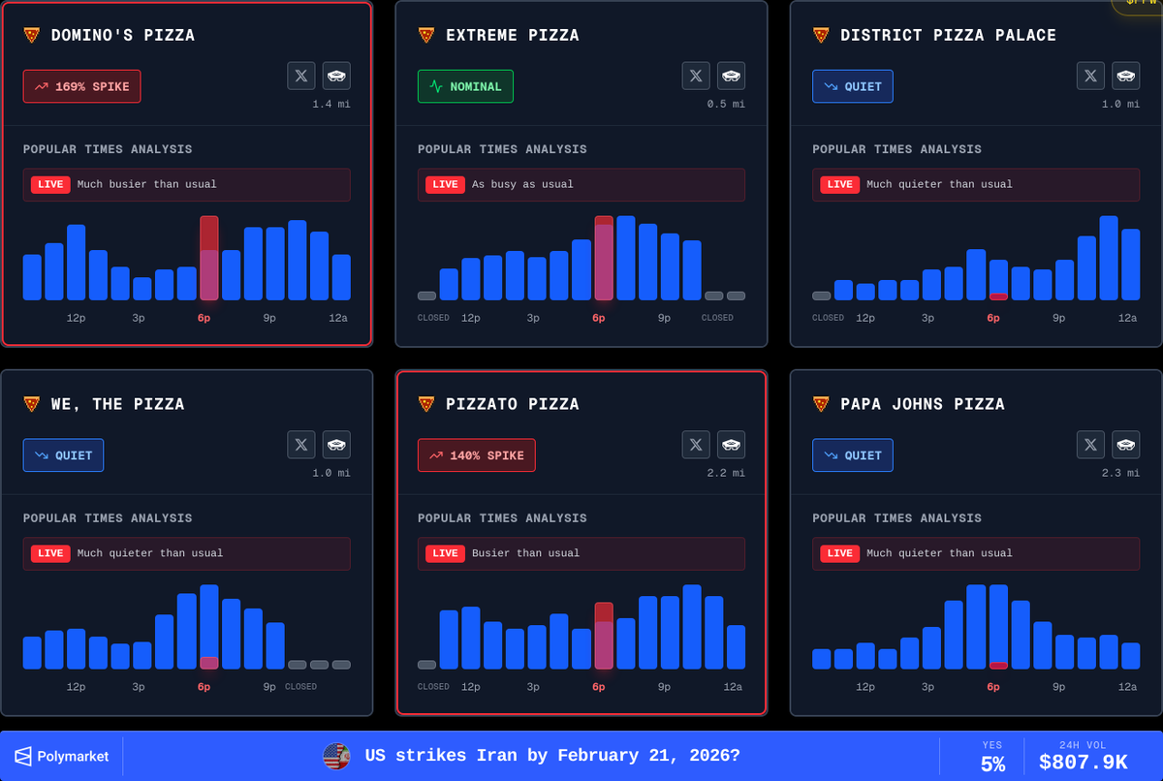This screenshot has width=1163, height=781.
Task: Open the X link on Domino's Pizza card
Action: 301,76
